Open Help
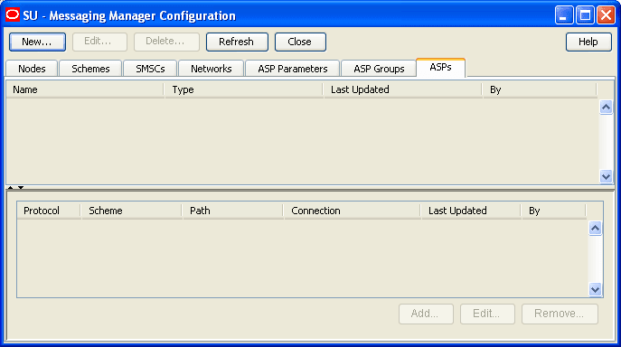Viewport: 621px width, 347px height. point(588,42)
